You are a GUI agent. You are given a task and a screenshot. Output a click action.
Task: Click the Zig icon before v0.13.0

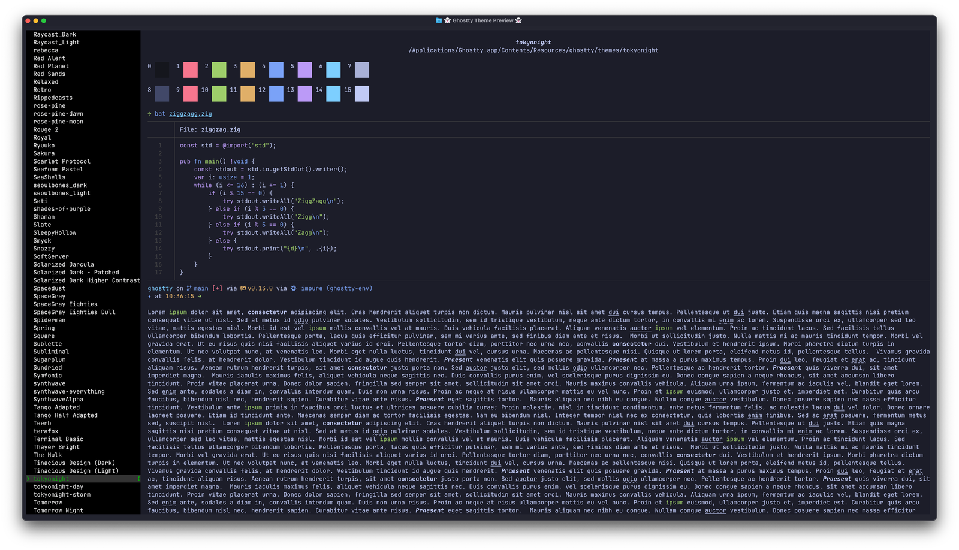(x=243, y=288)
